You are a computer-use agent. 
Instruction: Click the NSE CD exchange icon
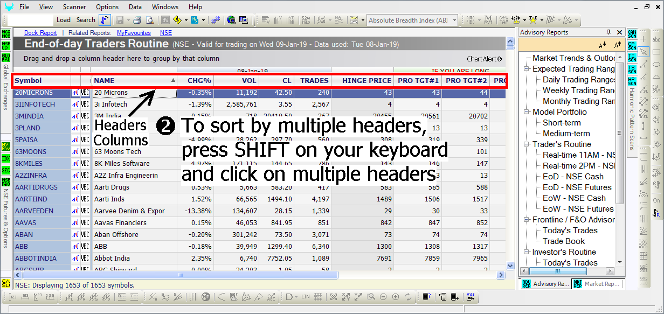tap(6, 46)
